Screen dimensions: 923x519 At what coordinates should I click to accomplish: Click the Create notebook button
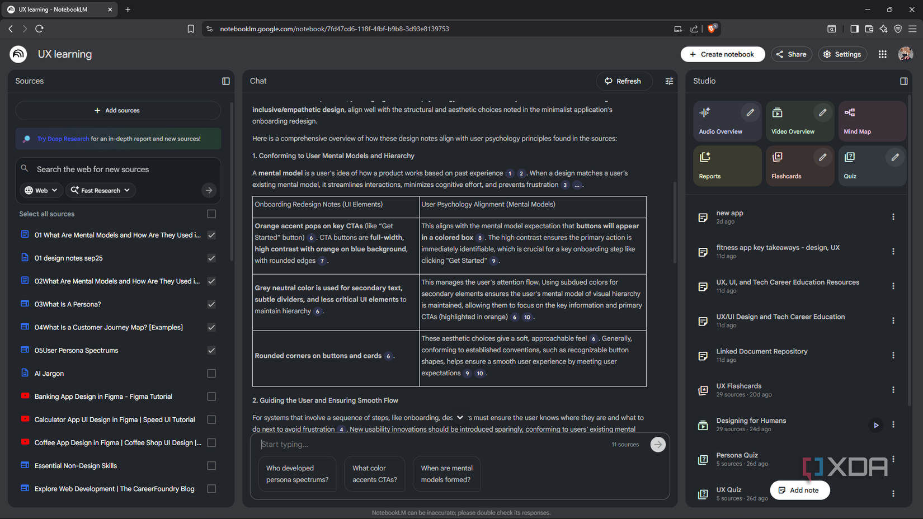723,54
